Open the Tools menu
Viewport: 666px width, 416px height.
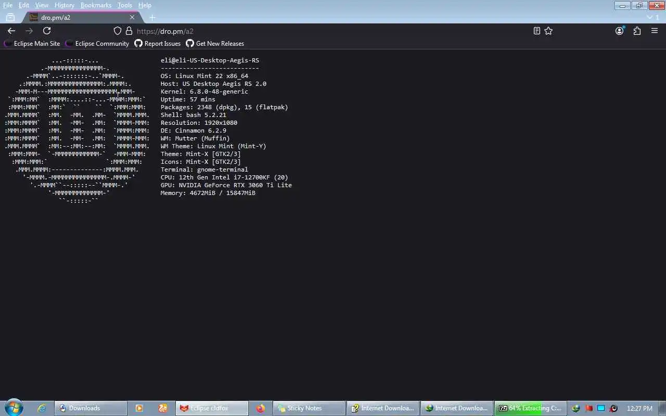point(125,5)
